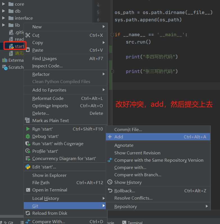Open the Add to Favorites submenu arrow
Viewport: 220px width, 224px height.
point(104,90)
